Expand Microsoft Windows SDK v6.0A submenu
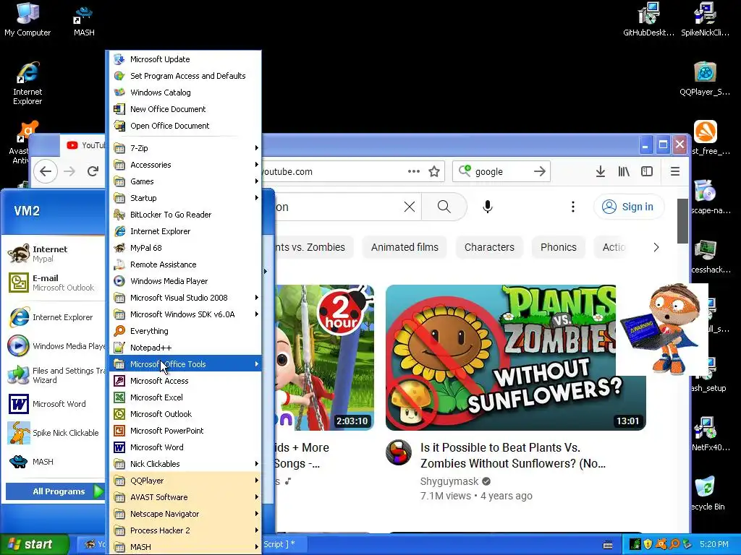Image resolution: width=741 pixels, height=555 pixels. 186,314
